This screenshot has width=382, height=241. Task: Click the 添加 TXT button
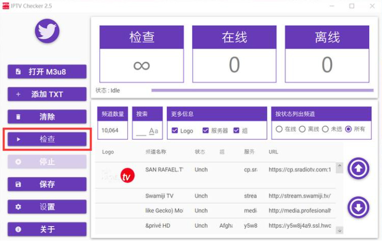click(x=47, y=94)
